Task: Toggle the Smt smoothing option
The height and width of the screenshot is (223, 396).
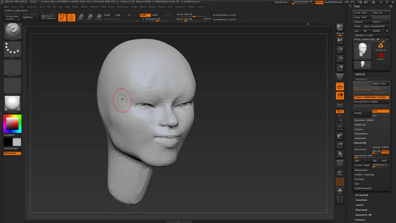Action: 381,111
